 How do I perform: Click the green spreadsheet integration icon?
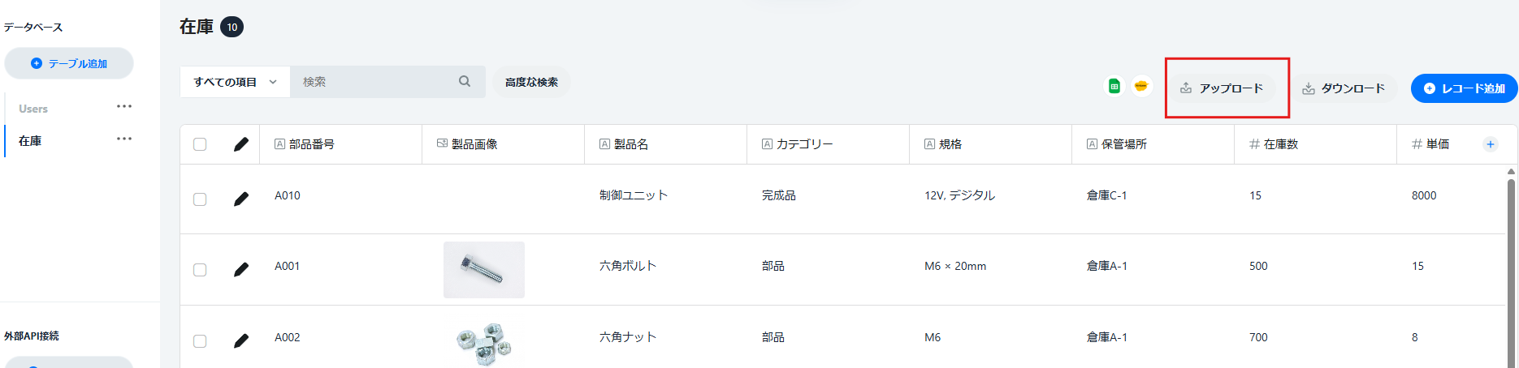pos(1114,86)
